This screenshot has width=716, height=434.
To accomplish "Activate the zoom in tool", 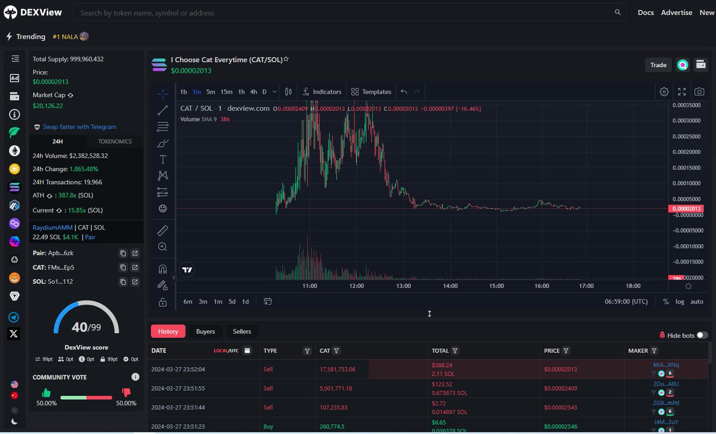I will [162, 246].
